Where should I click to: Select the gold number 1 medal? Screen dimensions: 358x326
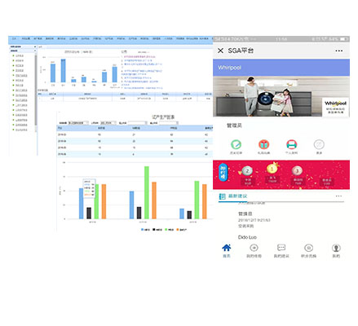click(272, 169)
